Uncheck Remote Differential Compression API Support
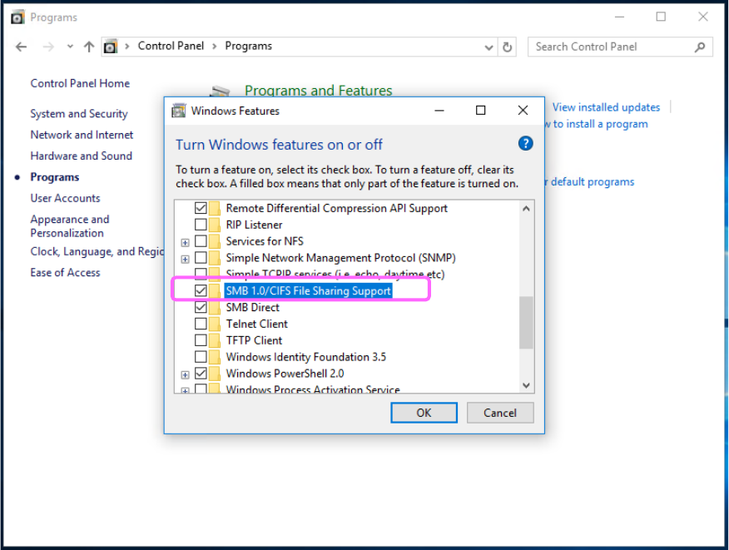 pyautogui.click(x=201, y=208)
